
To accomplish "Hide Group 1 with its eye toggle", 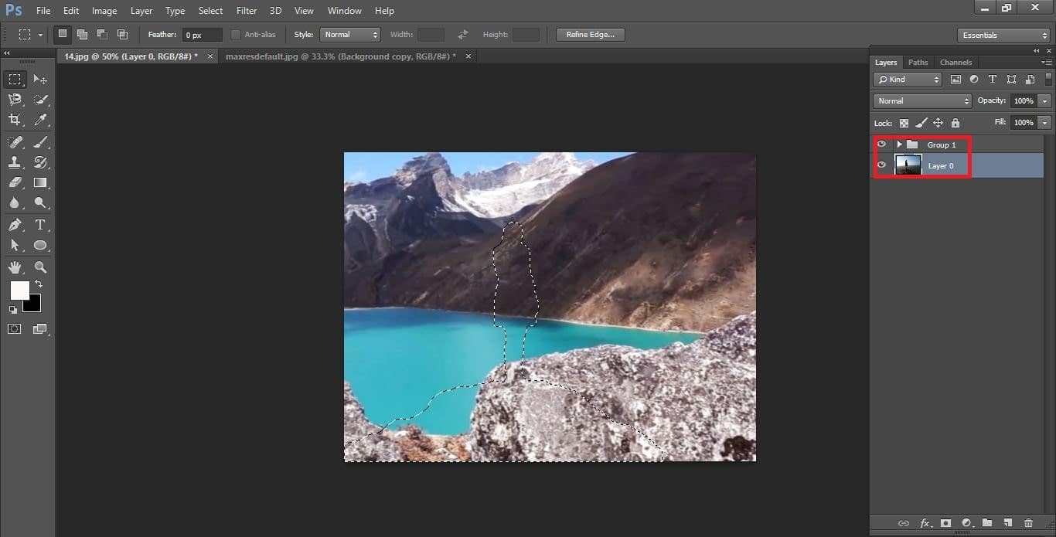I will 881,144.
